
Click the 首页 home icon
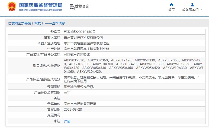click(x=171, y=5)
